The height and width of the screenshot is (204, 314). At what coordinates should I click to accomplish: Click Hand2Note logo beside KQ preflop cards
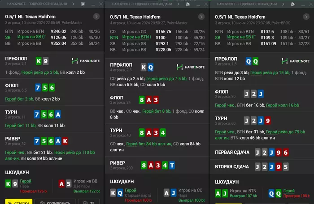[x=191, y=67]
